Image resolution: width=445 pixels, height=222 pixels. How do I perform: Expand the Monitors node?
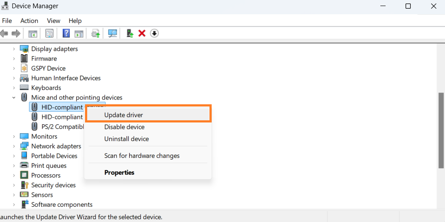13,136
